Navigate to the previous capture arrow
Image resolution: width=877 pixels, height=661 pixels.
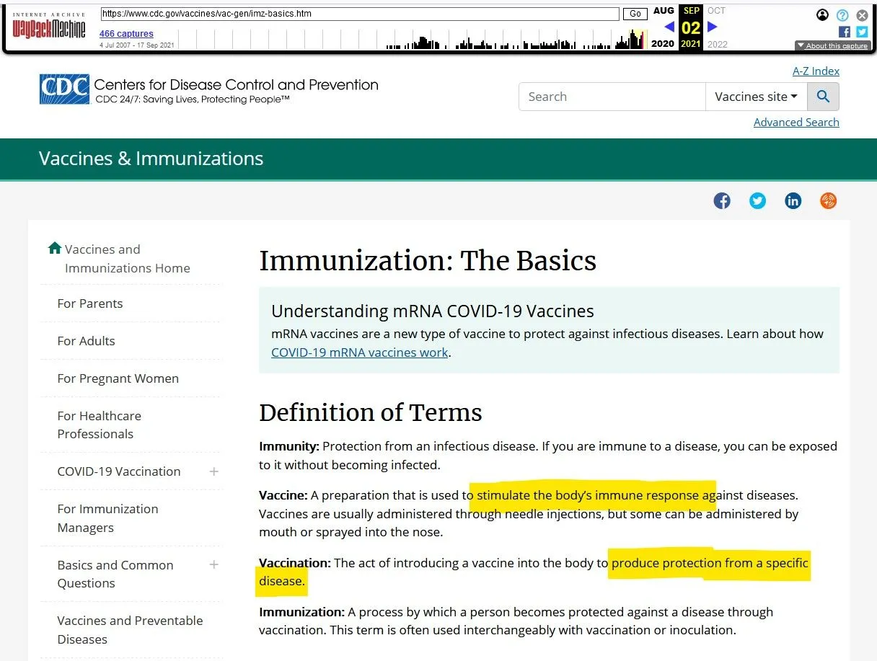pos(668,27)
